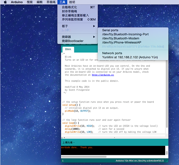Choose 自動格式化 from the menu
Image resolution: width=179 pixels, height=165 pixels.
click(x=78, y=7)
